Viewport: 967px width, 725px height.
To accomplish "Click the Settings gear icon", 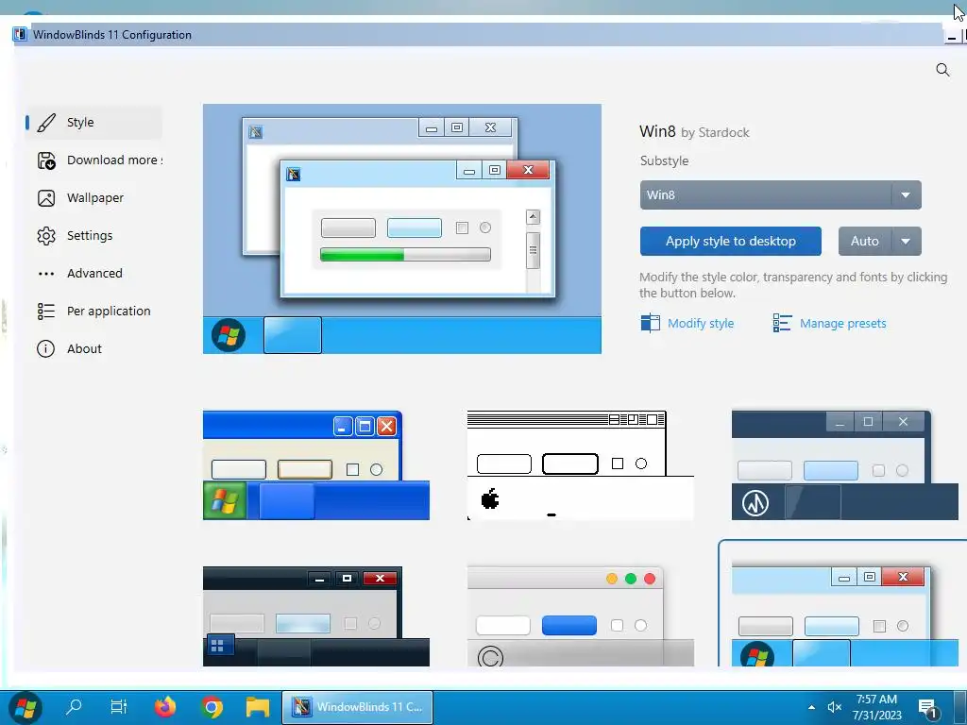I will pos(46,235).
